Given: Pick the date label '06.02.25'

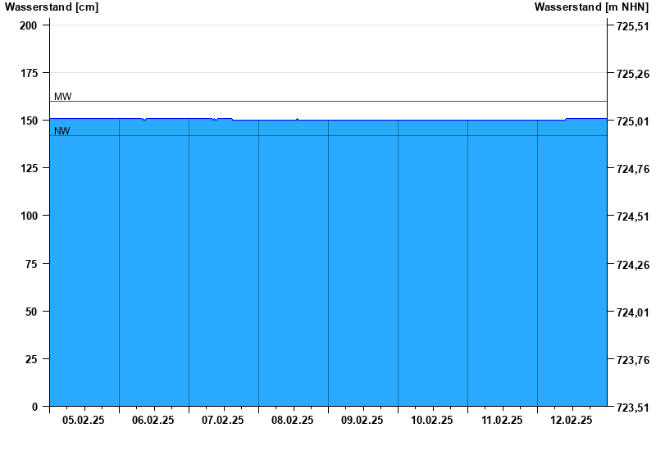Looking at the screenshot, I should [153, 420].
